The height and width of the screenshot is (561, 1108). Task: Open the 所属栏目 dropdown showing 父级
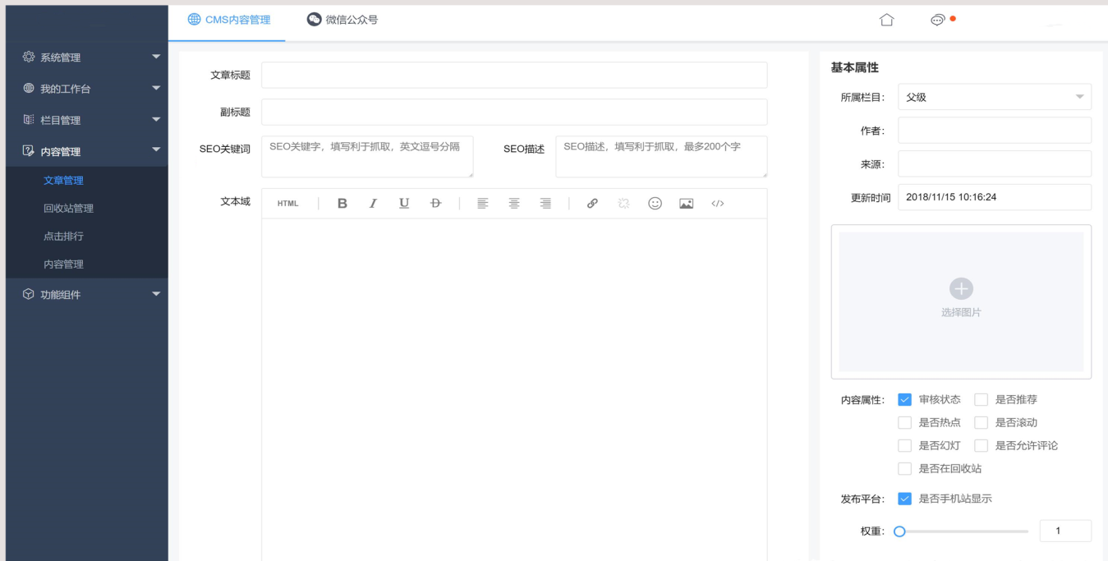[995, 97]
